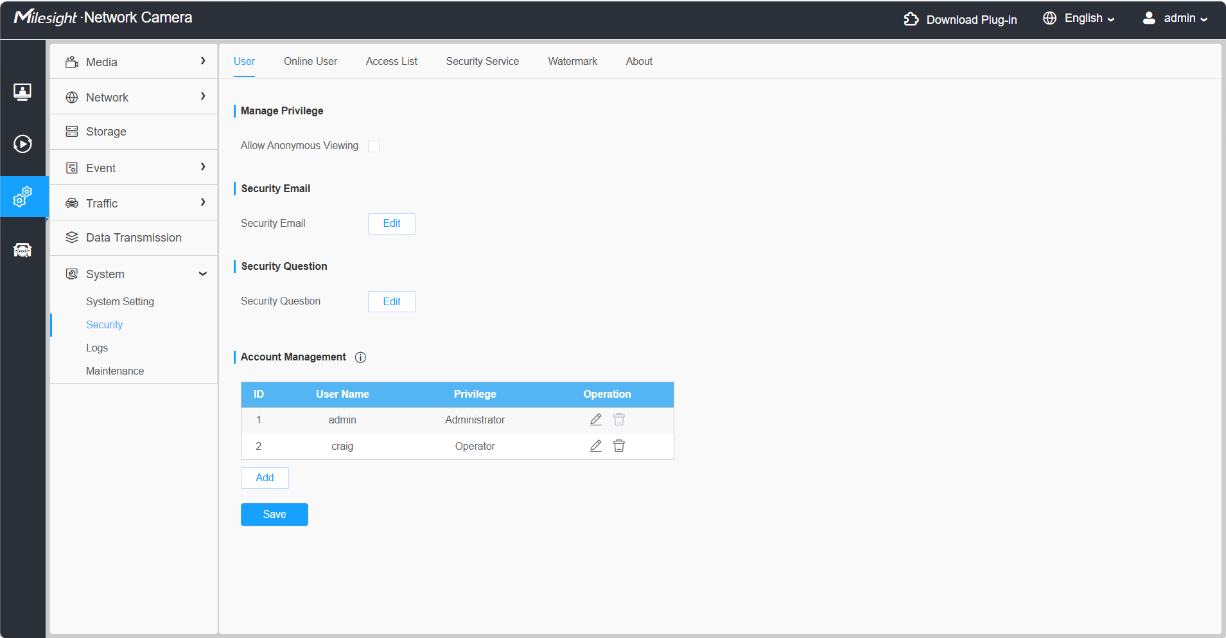Click the blue Save button

click(274, 515)
